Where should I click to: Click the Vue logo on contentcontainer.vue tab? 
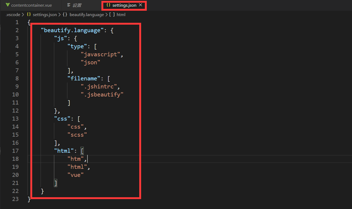tap(7, 5)
